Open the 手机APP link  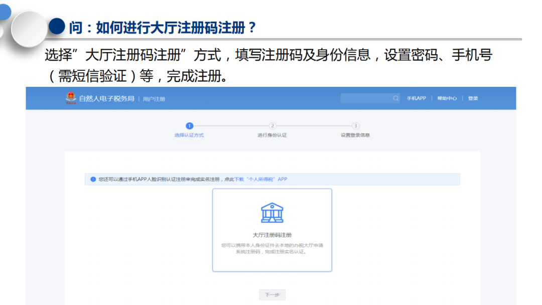click(x=416, y=98)
